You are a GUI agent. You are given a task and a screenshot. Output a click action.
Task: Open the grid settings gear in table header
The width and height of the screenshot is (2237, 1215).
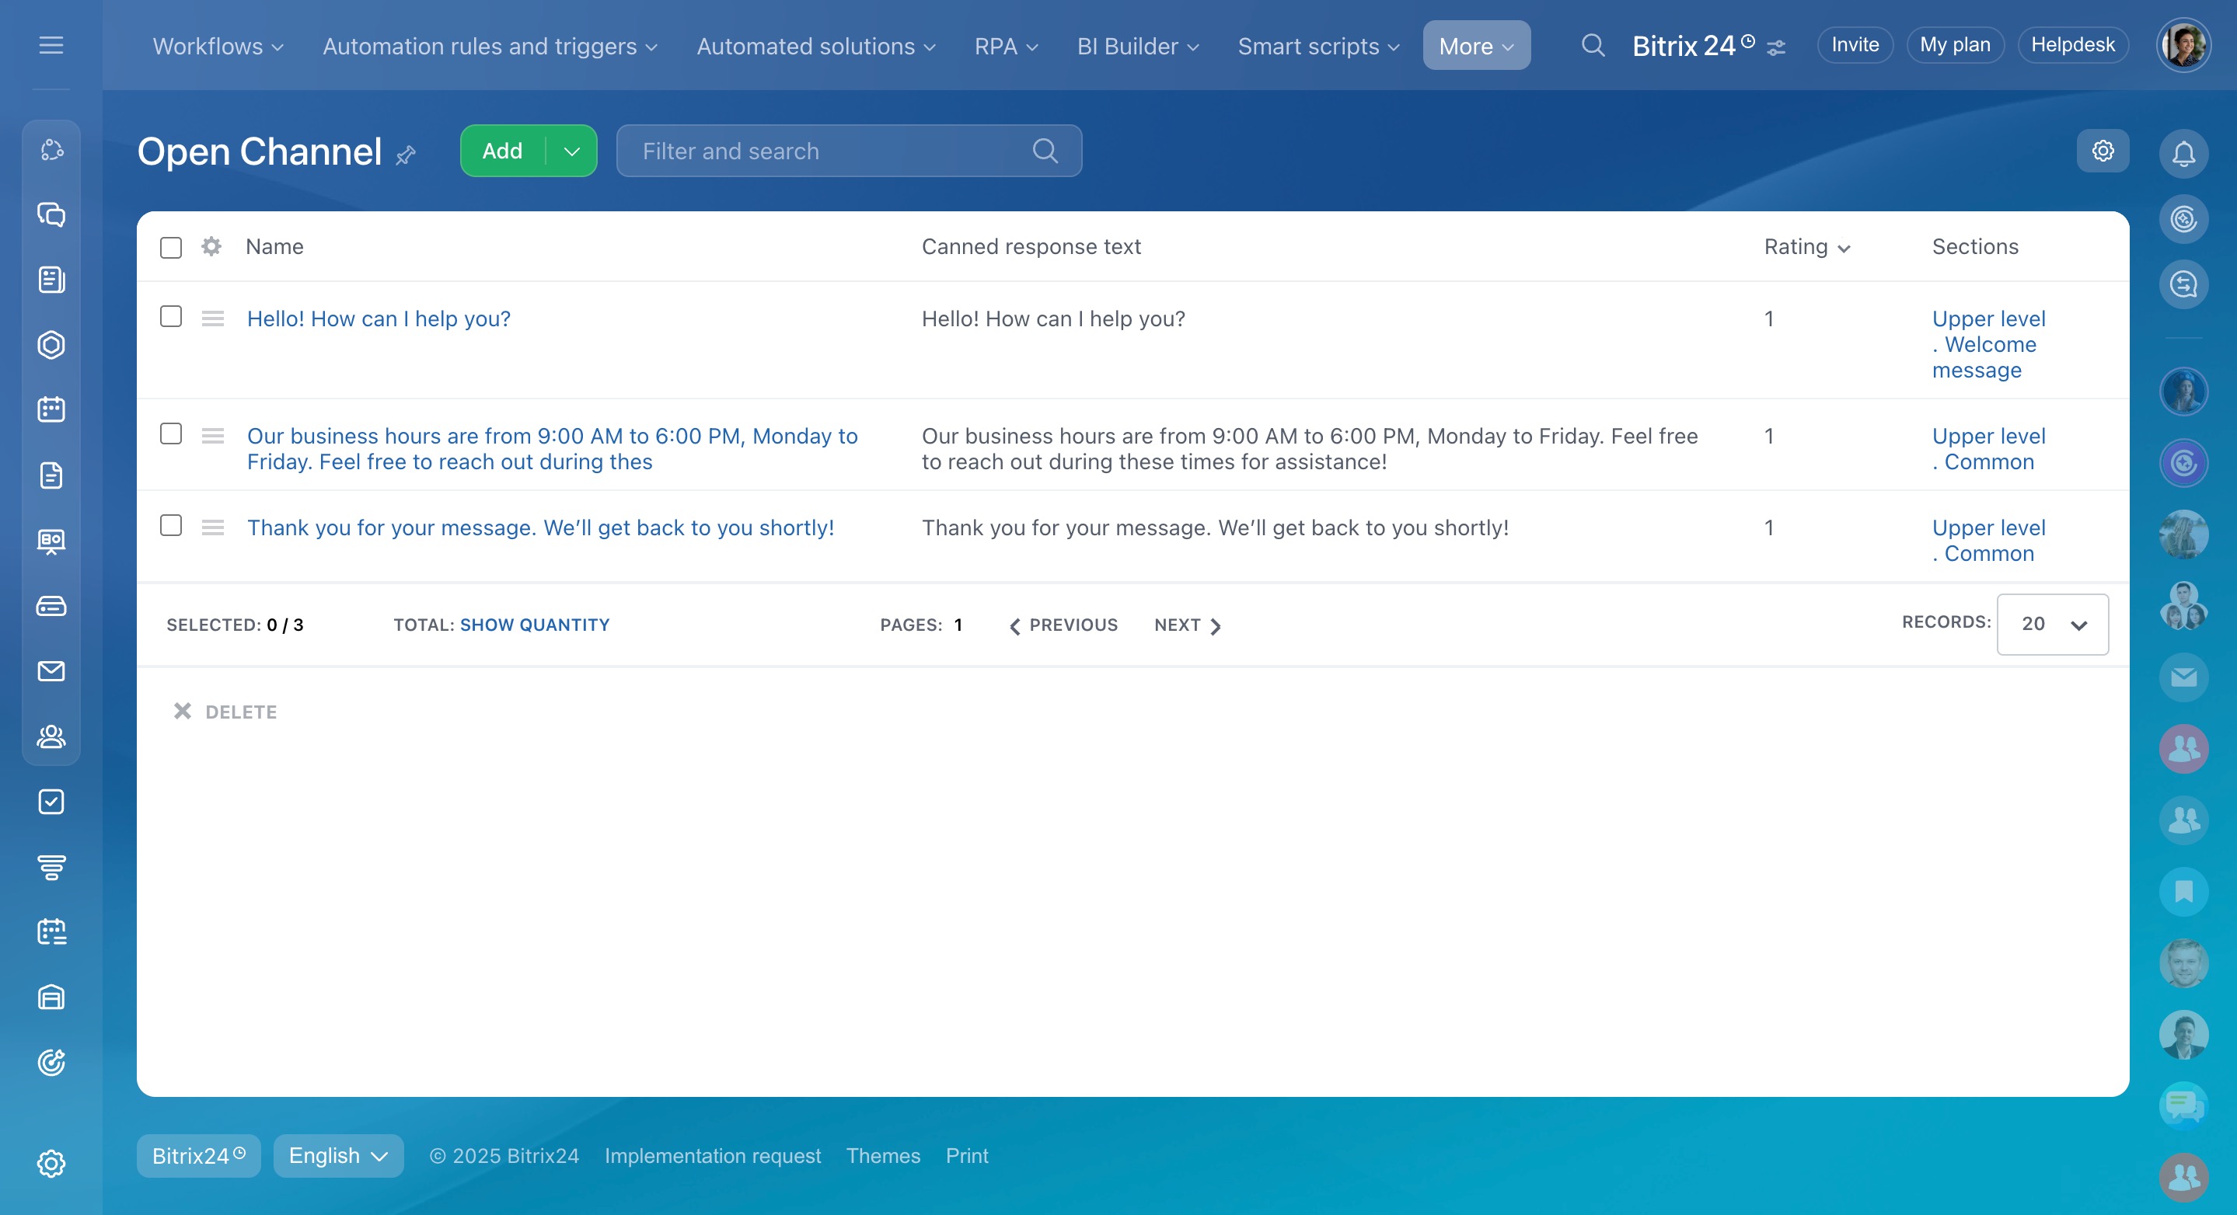click(x=211, y=246)
